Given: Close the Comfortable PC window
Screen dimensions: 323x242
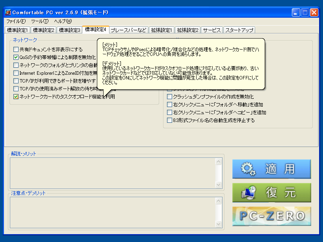Looking at the screenshot, I should (314, 13).
